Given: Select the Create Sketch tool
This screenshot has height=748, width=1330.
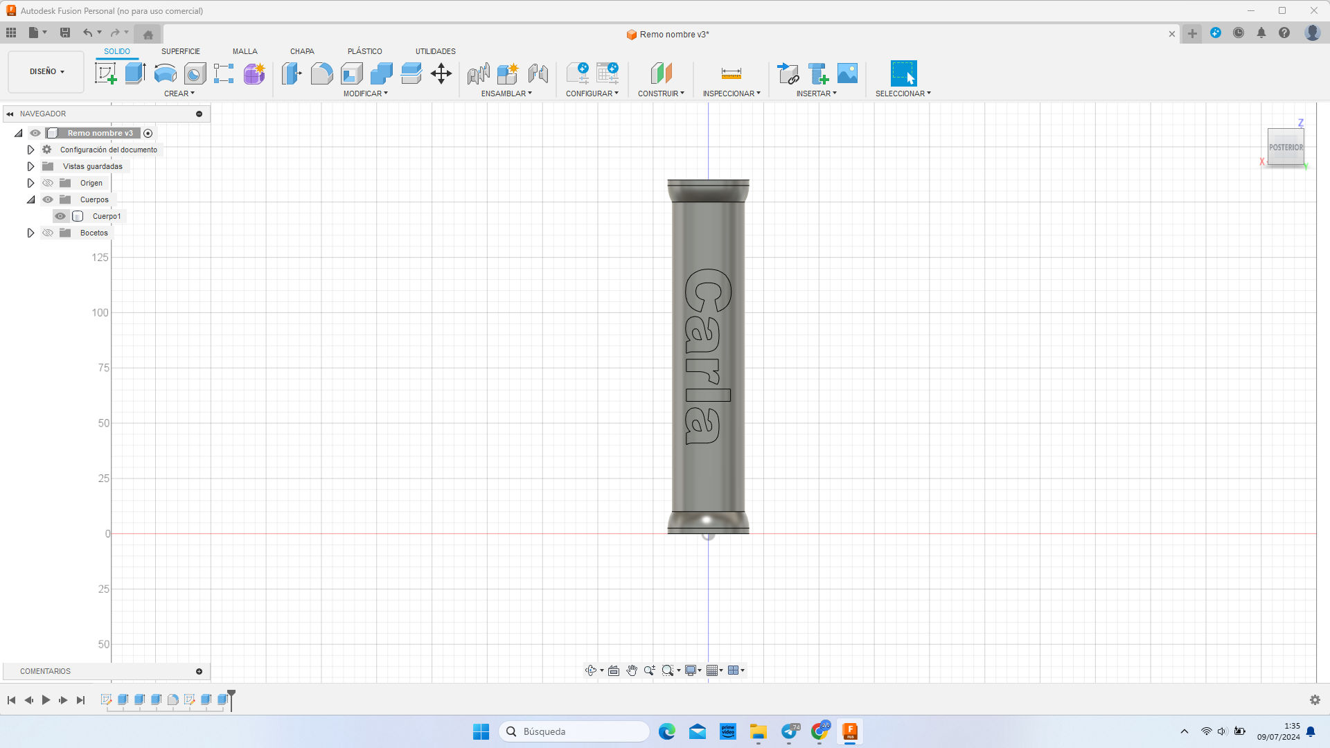Looking at the screenshot, I should point(106,73).
